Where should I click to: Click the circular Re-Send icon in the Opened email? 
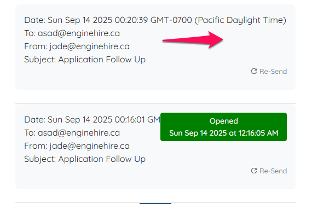[x=254, y=171]
